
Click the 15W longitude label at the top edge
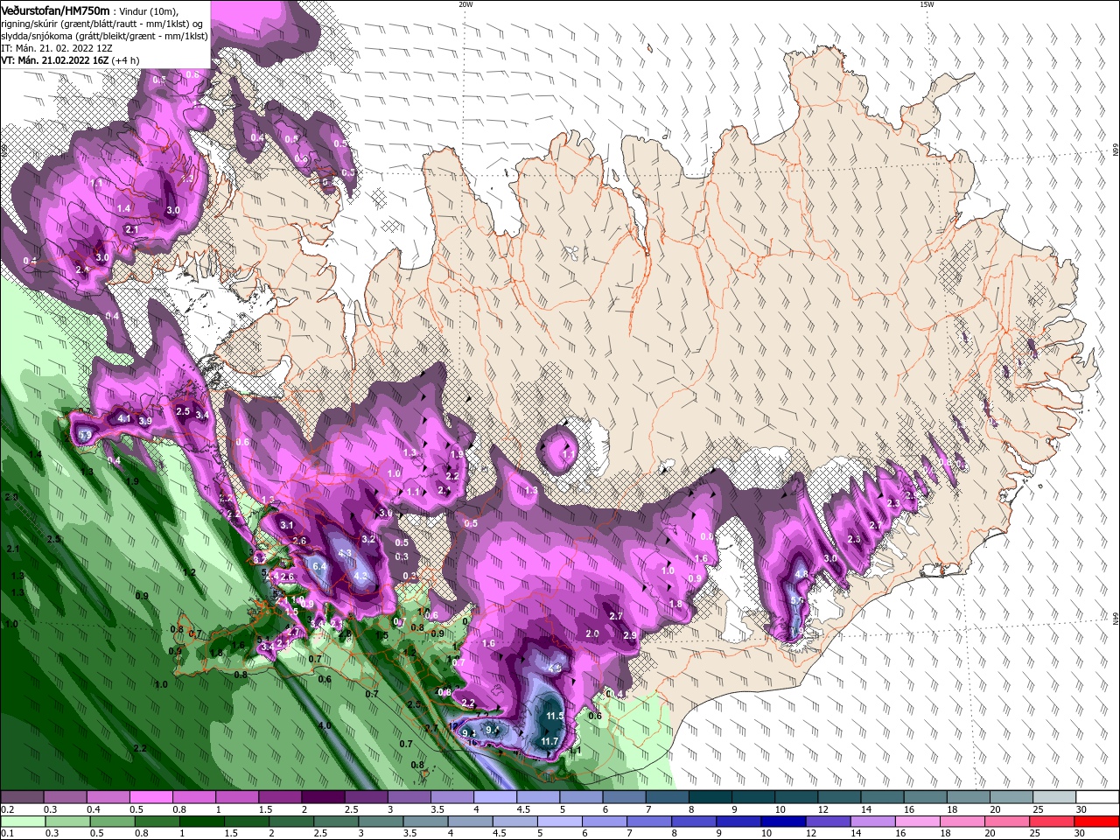(927, 4)
